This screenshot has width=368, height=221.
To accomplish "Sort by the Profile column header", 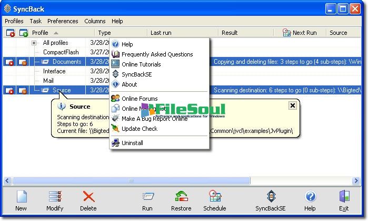I will coord(62,33).
